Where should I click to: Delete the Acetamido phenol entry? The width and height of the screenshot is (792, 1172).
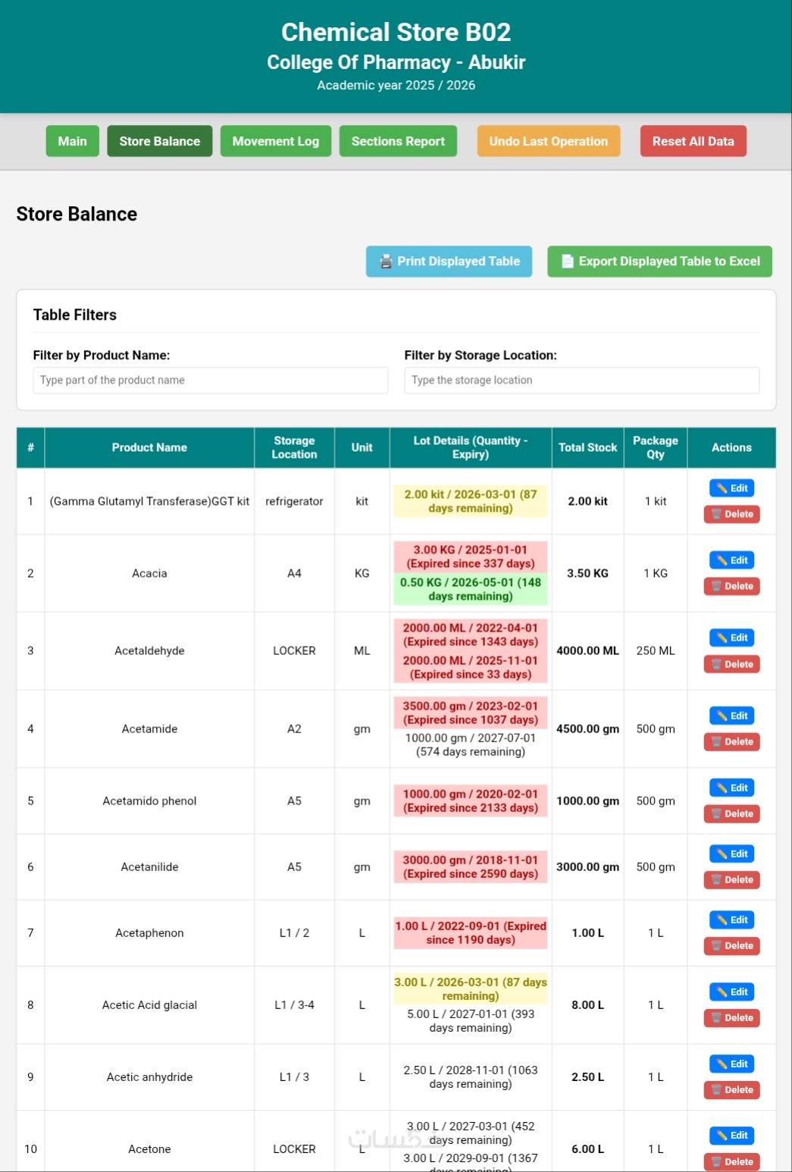(731, 814)
